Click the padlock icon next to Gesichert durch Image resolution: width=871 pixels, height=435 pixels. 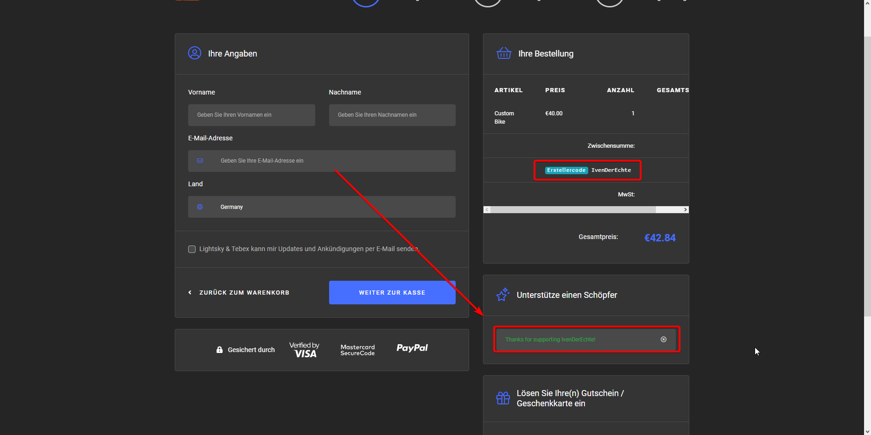tap(219, 350)
